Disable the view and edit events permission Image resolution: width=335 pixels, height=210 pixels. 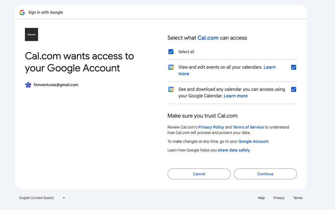(293, 67)
